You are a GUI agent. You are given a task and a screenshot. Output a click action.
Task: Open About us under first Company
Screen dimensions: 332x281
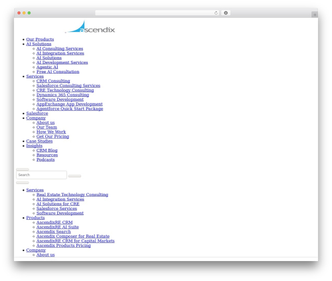(45, 123)
